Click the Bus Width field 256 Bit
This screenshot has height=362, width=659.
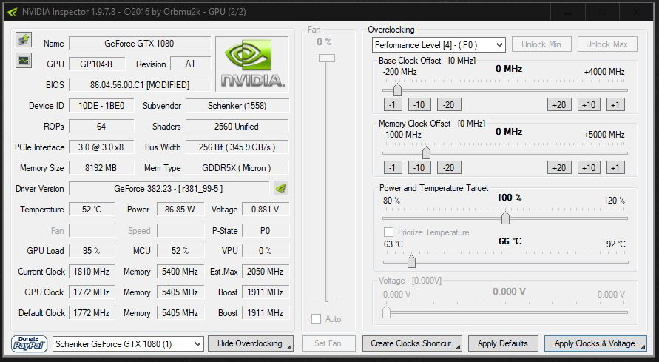(237, 147)
